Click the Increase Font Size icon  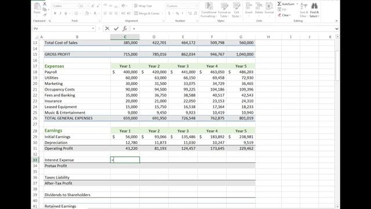(x=93, y=6)
